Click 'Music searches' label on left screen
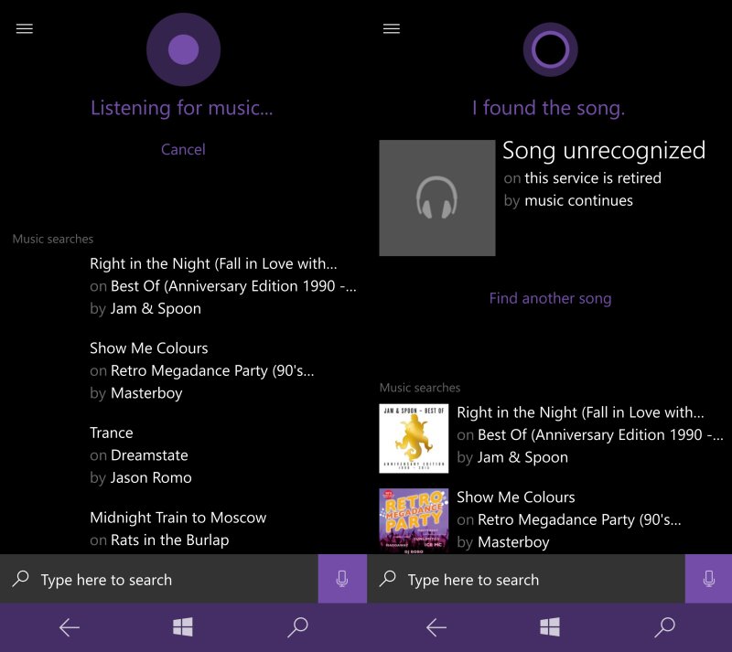Screen dimensions: 732x652 point(53,239)
